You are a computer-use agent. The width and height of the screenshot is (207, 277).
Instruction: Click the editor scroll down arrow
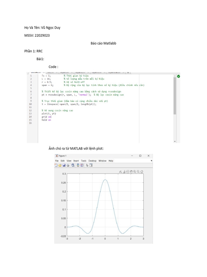[175, 141]
